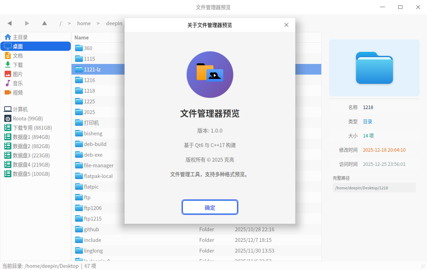Open 数据盘2 (882GB) drive

(x=36, y=146)
